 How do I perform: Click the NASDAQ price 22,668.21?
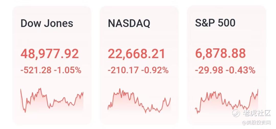tap(136, 54)
